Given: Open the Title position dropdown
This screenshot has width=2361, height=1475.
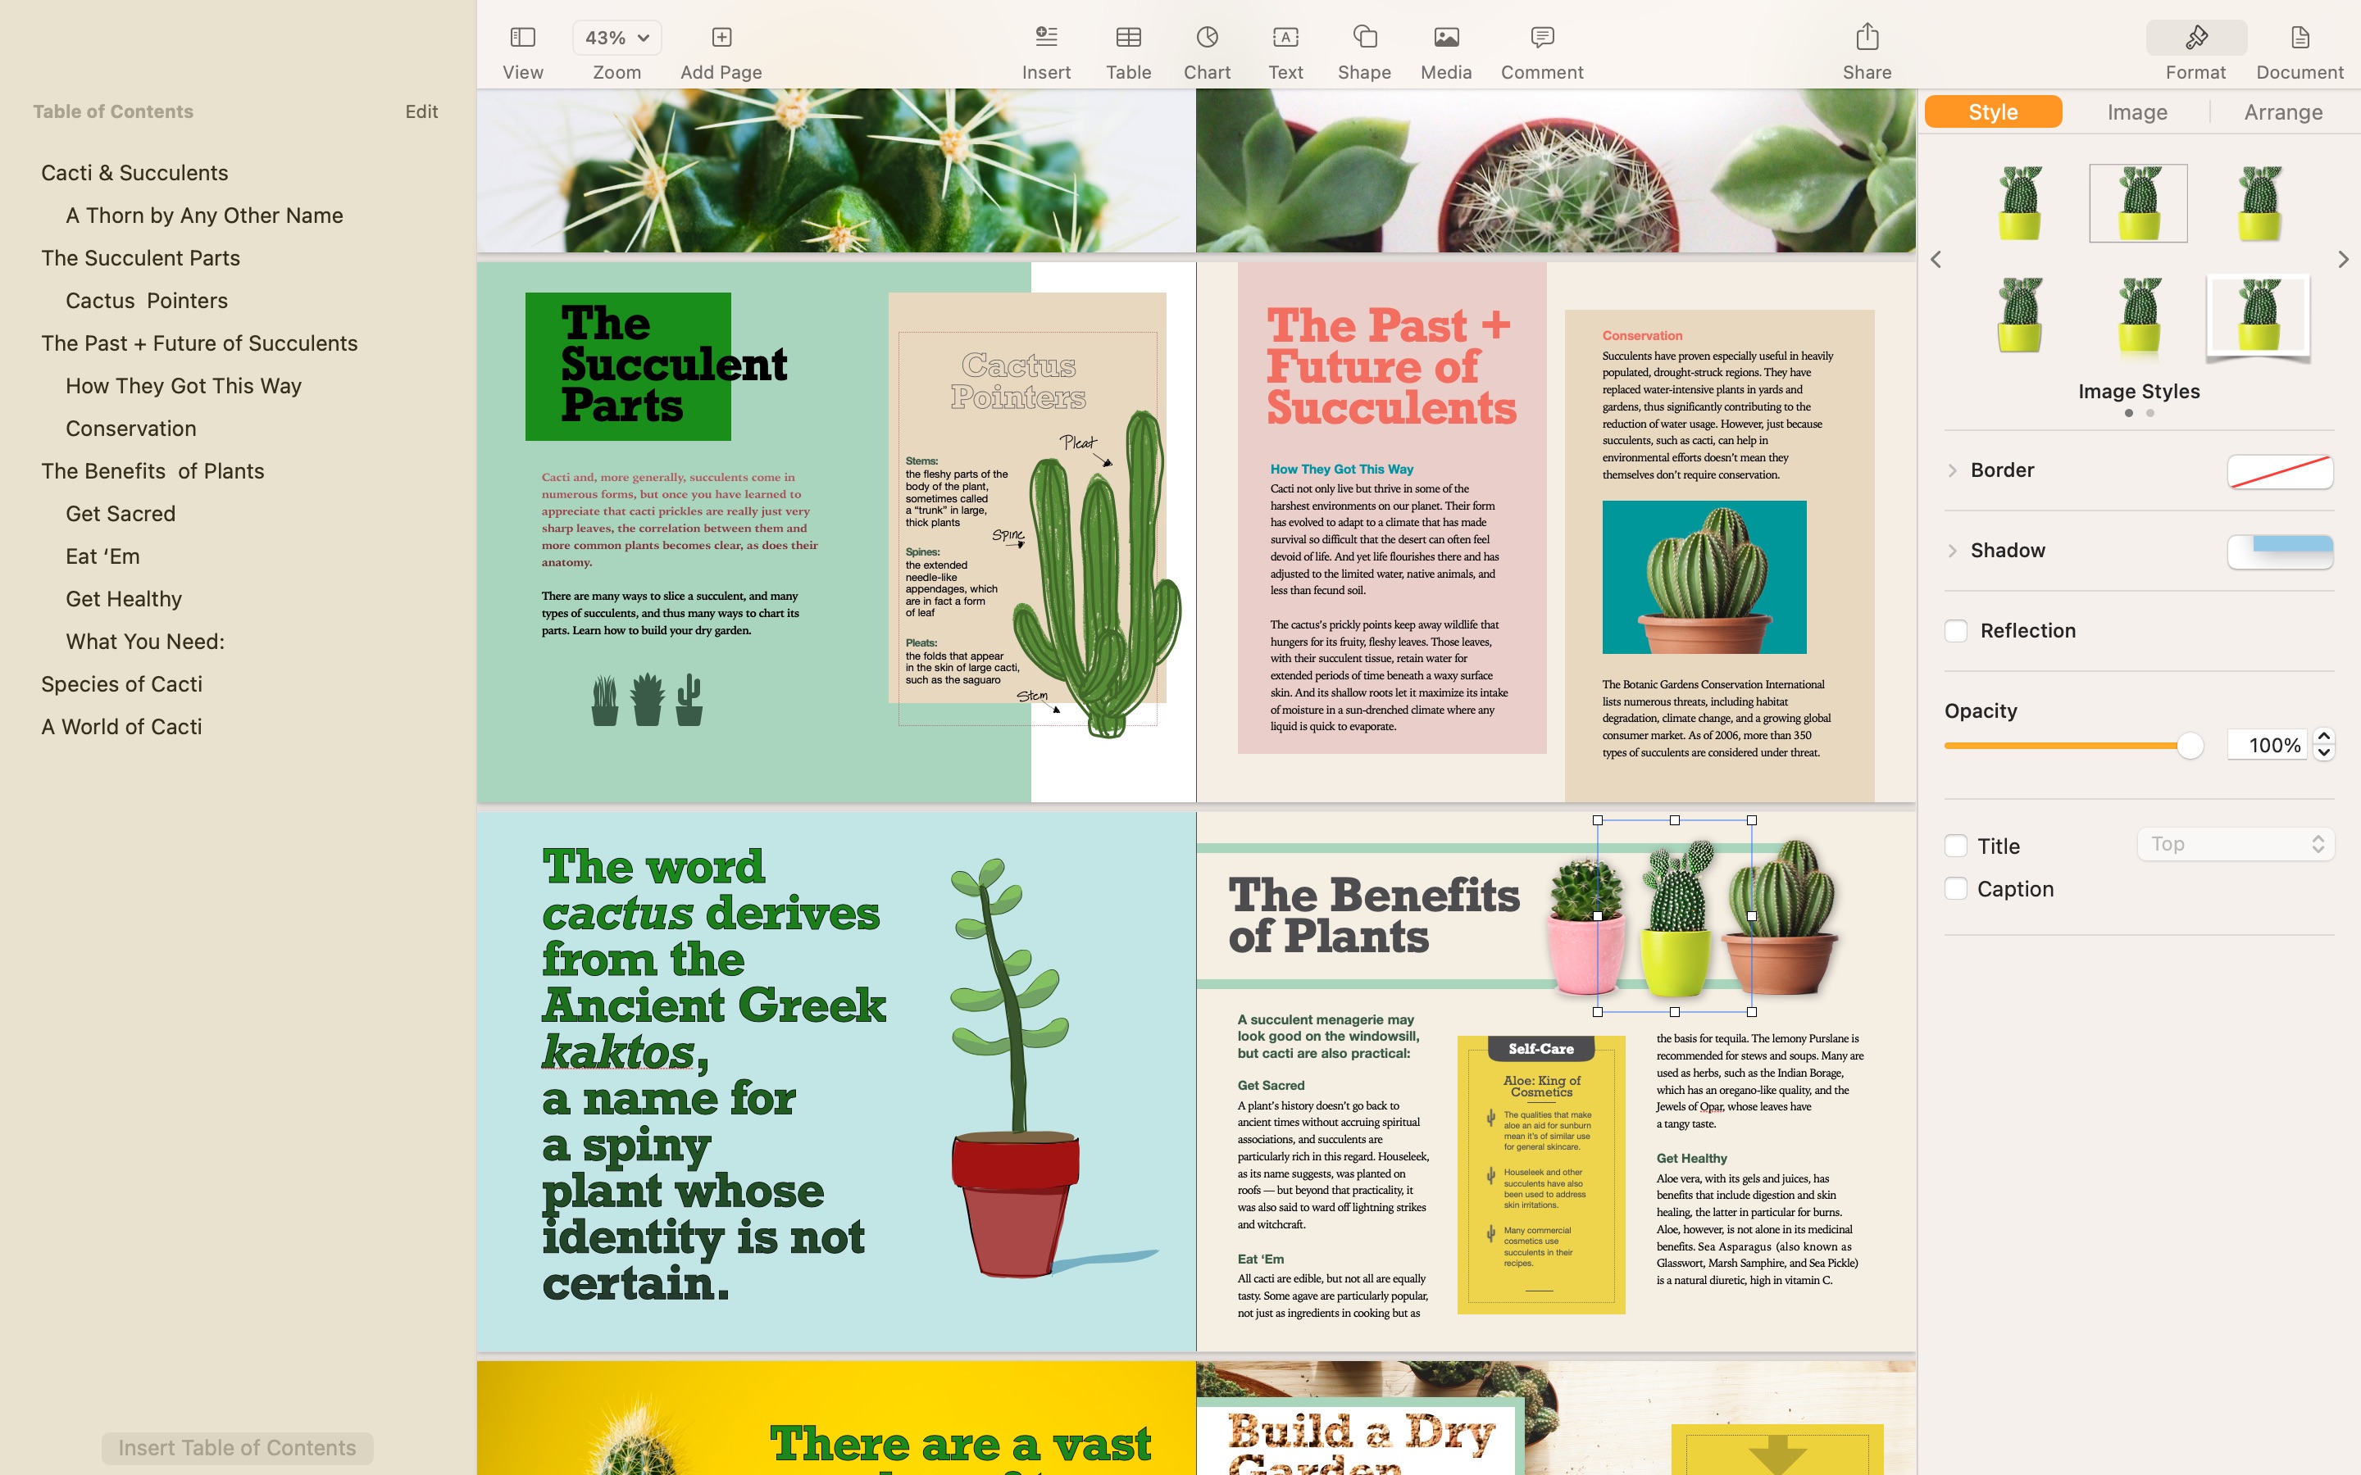Looking at the screenshot, I should click(x=2233, y=845).
